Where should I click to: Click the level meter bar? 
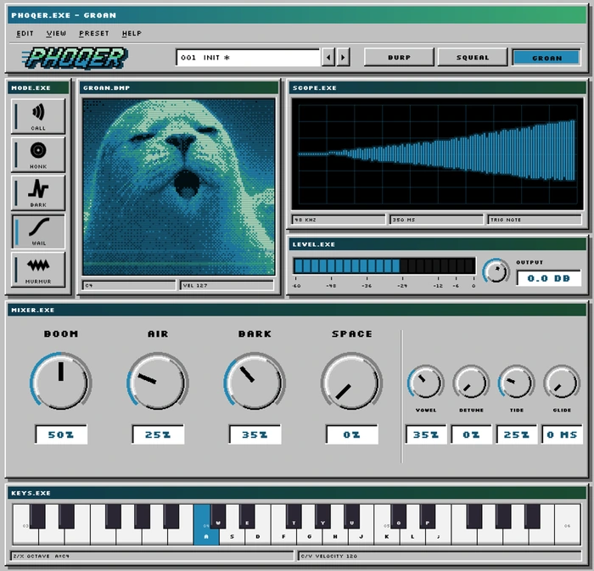point(384,266)
